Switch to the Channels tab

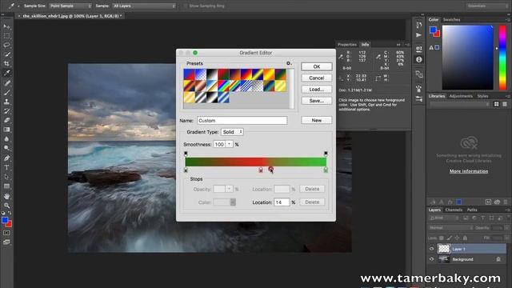(x=454, y=210)
